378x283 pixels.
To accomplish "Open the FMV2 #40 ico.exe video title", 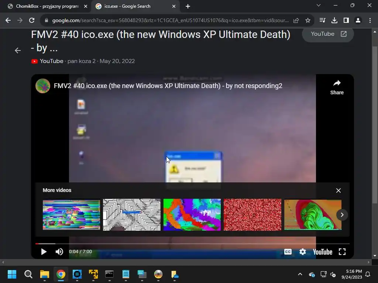I will coord(168,86).
